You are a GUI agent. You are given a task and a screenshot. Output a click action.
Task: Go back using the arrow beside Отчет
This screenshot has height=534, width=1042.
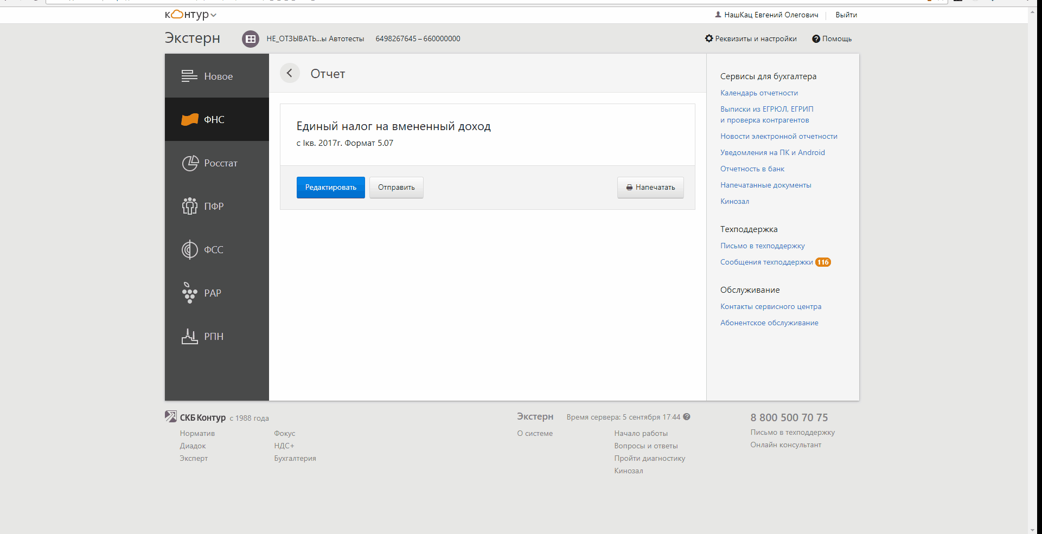coord(290,73)
